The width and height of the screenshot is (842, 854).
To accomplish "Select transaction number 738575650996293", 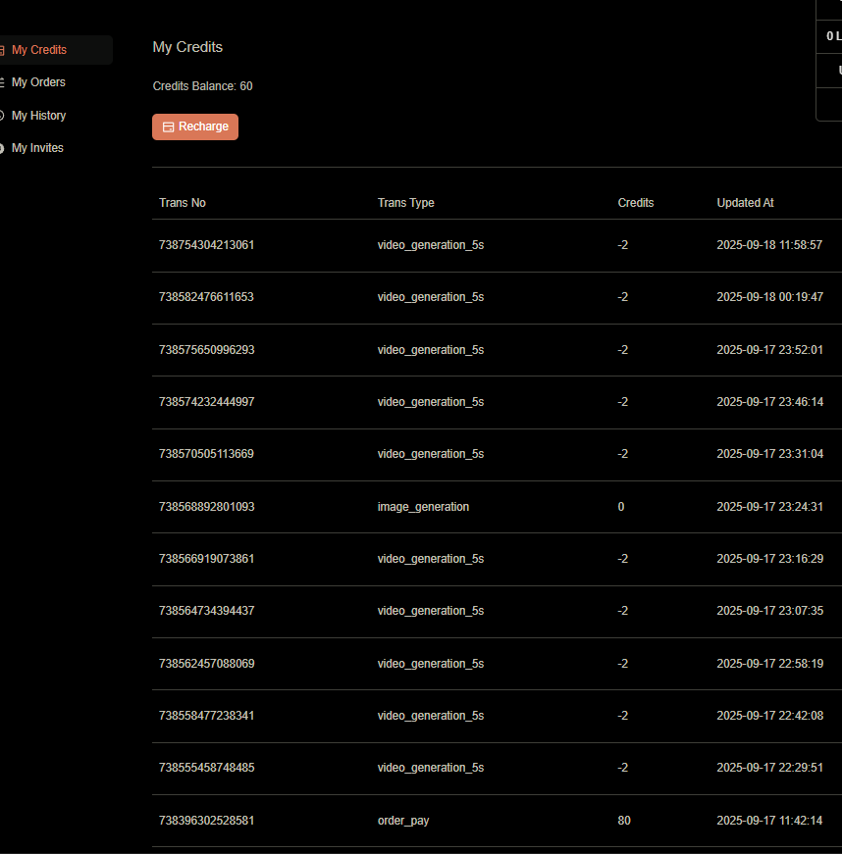I will tap(206, 350).
